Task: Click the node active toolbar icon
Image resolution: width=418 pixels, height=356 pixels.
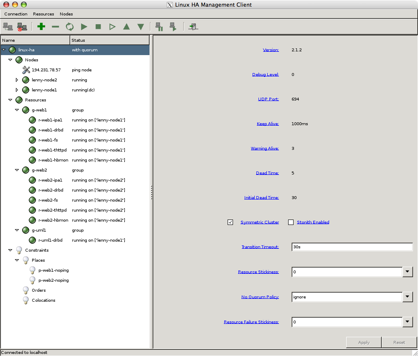Action: pos(173,27)
